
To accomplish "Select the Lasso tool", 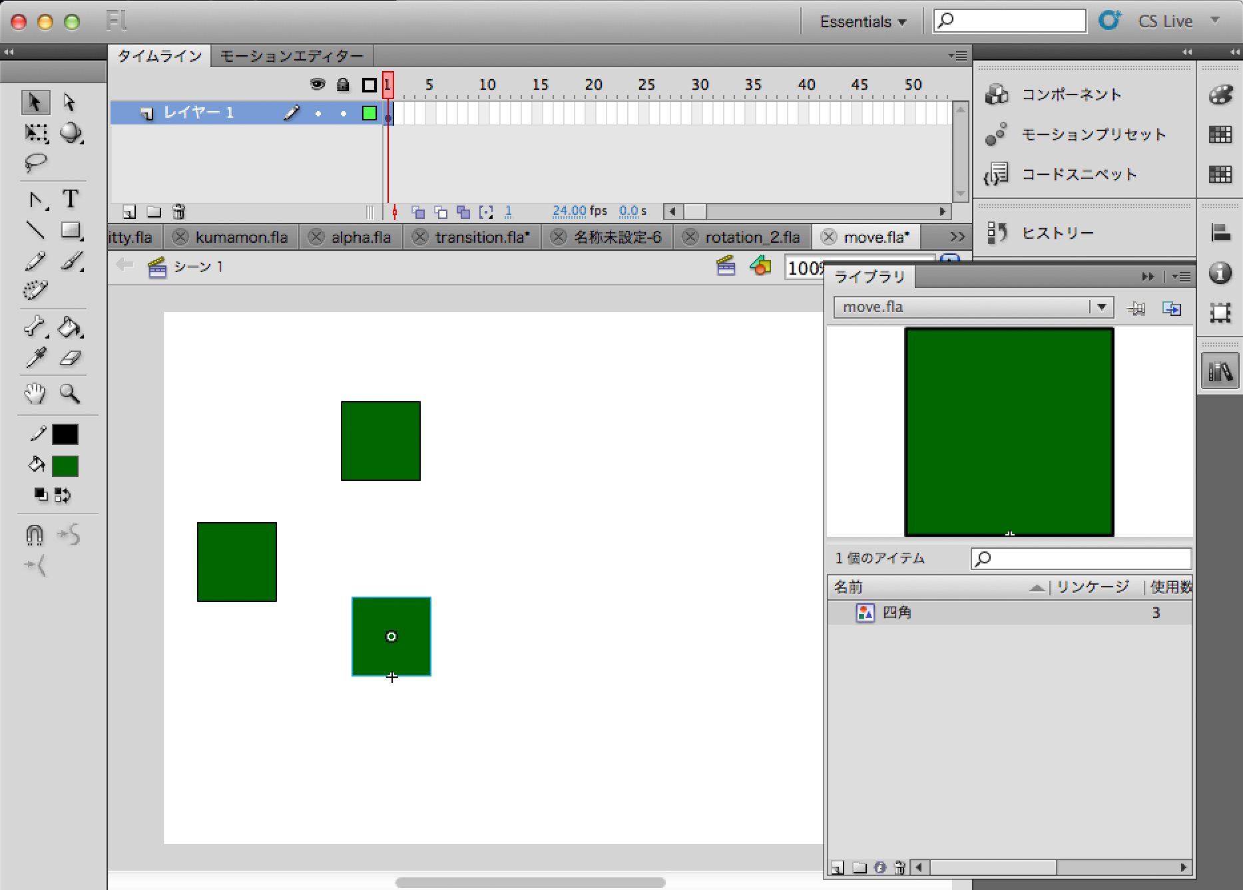I will click(35, 162).
